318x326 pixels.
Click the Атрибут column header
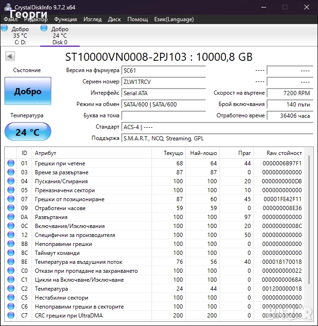pos(45,153)
